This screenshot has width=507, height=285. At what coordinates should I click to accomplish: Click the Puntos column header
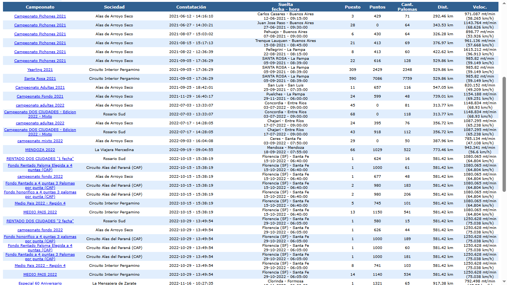pyautogui.click(x=377, y=7)
